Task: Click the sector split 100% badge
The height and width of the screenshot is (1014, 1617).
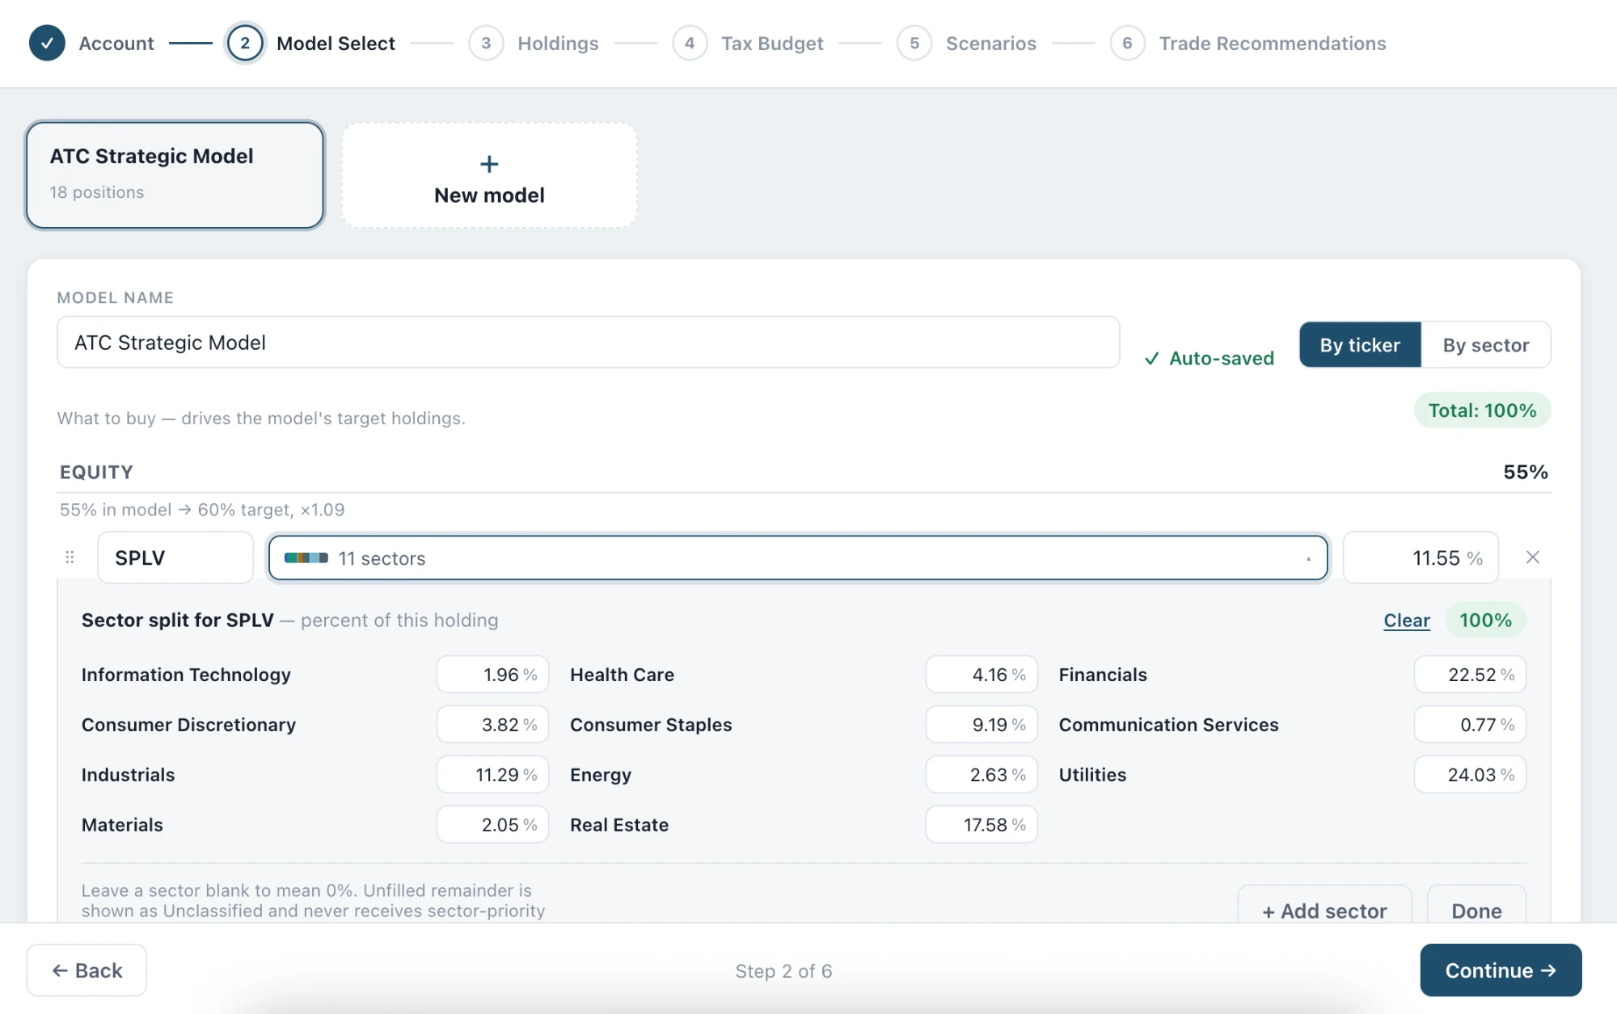Action: coord(1485,621)
